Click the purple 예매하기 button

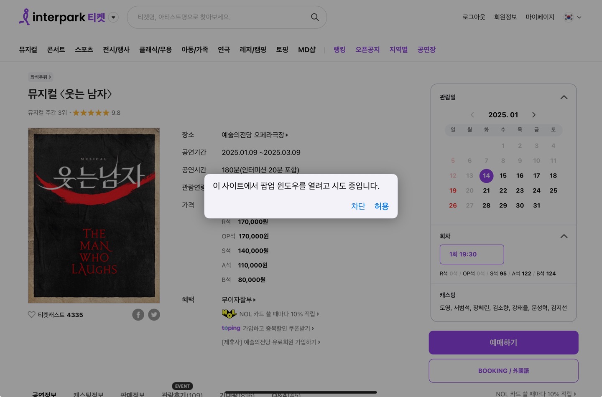(503, 342)
